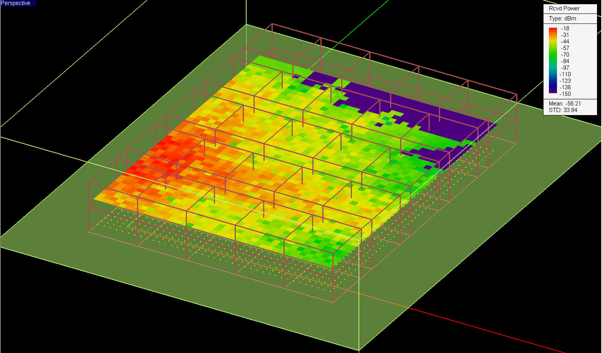
Task: Click the -70 legend scale value
Action: pyautogui.click(x=565, y=55)
